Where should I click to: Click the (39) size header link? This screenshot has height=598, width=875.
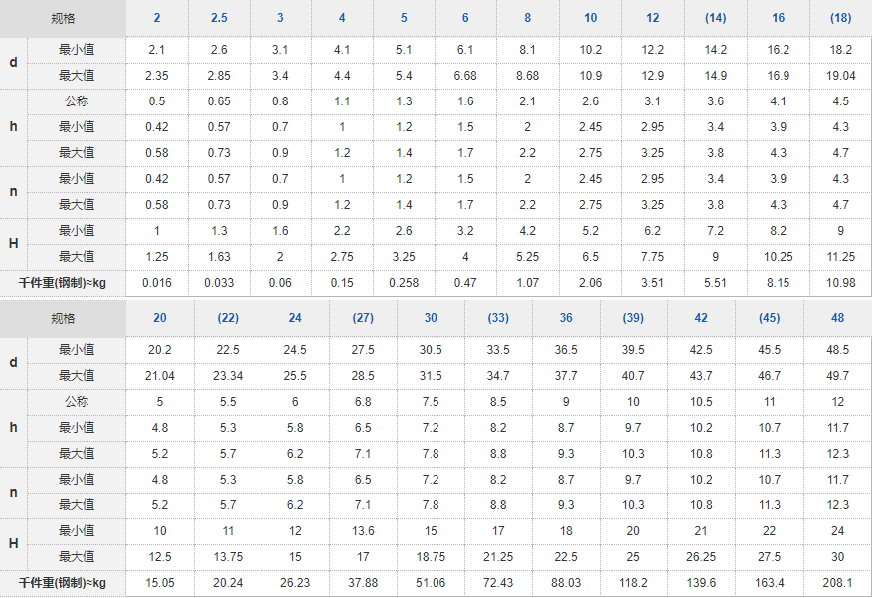click(x=633, y=318)
